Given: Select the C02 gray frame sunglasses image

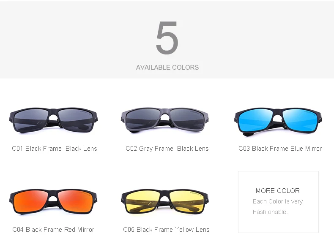Looking at the screenshot, I should pos(165,120).
